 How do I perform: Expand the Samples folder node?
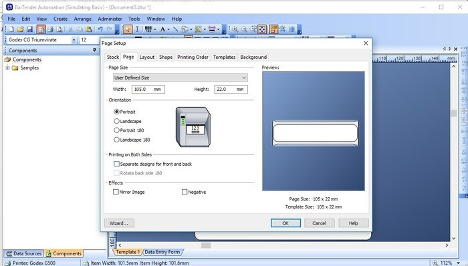pos(8,68)
